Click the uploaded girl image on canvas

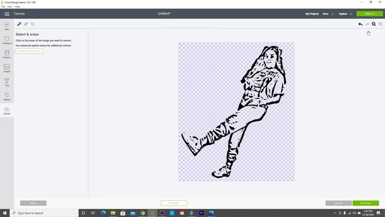(x=236, y=112)
